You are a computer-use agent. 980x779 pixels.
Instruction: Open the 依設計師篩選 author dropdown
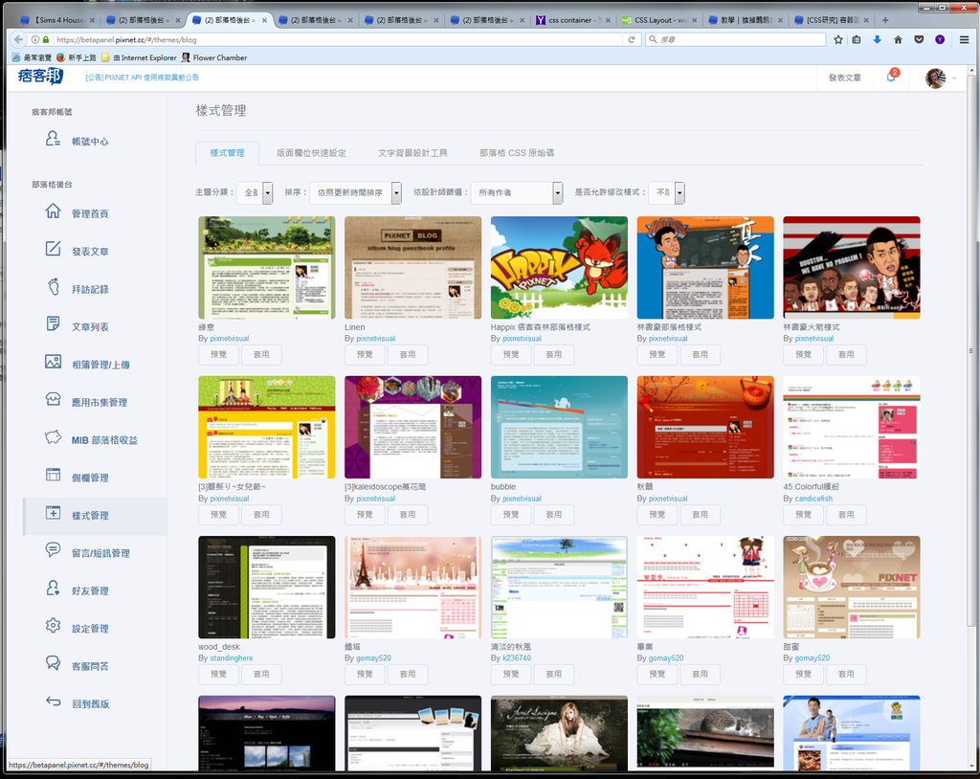click(x=516, y=192)
